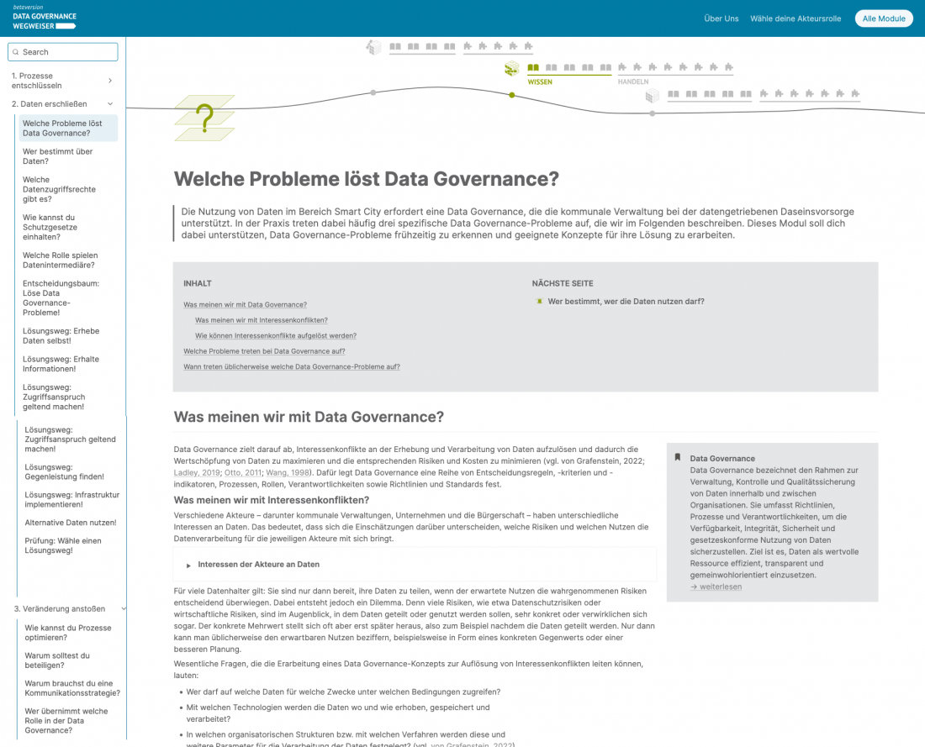This screenshot has width=925, height=747.
Task: Select the green filled WISSEN book icon
Action: [x=533, y=67]
